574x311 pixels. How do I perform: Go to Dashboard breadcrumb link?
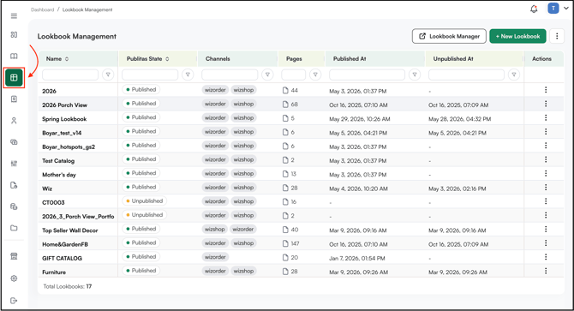tap(43, 10)
